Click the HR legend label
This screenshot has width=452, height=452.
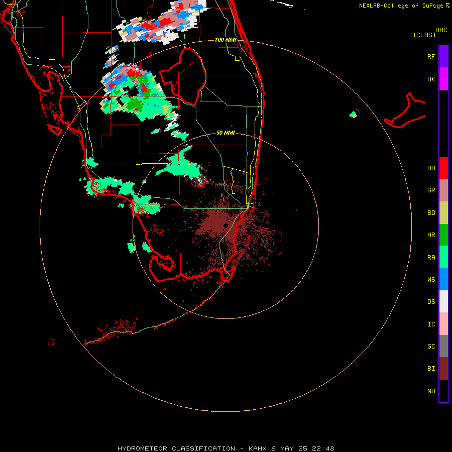[x=431, y=235]
